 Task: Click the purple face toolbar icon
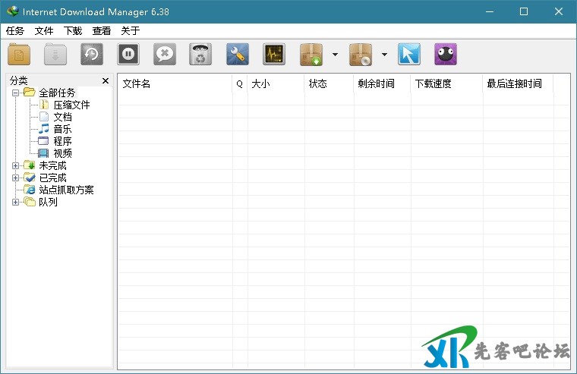pyautogui.click(x=446, y=55)
